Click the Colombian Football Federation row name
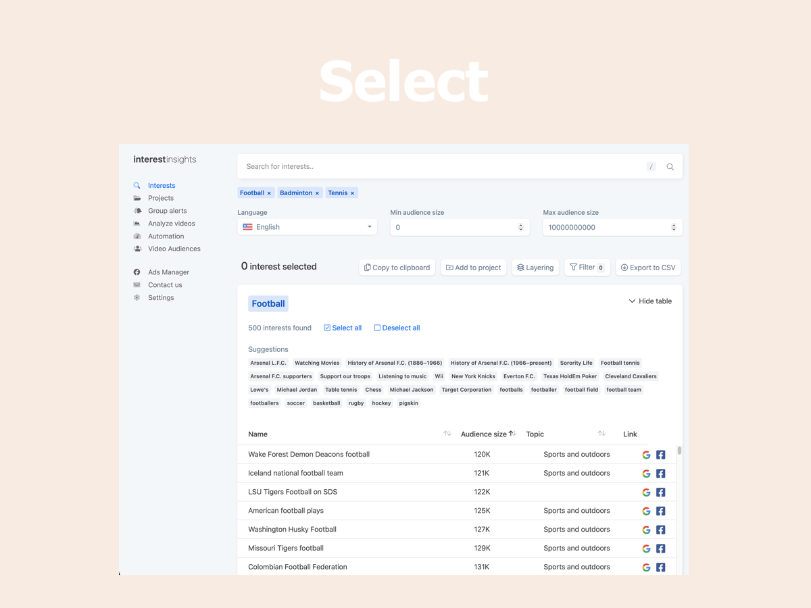The image size is (811, 608). 297,567
